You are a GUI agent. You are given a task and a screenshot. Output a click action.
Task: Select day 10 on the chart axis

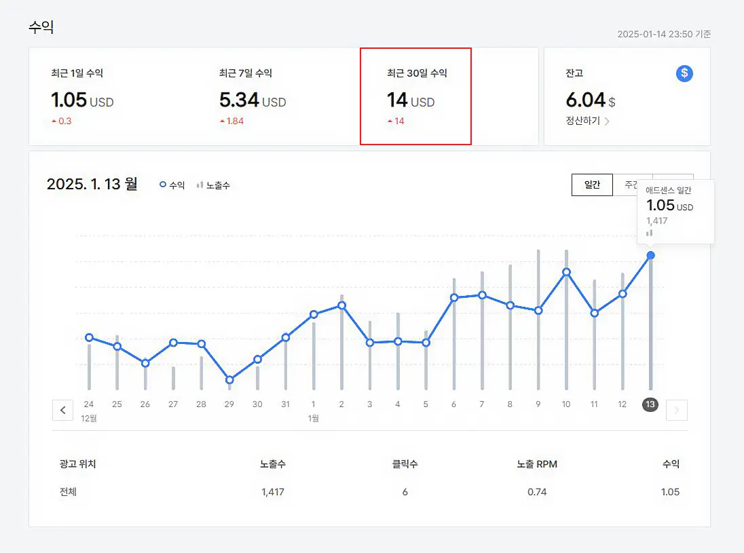tap(566, 404)
